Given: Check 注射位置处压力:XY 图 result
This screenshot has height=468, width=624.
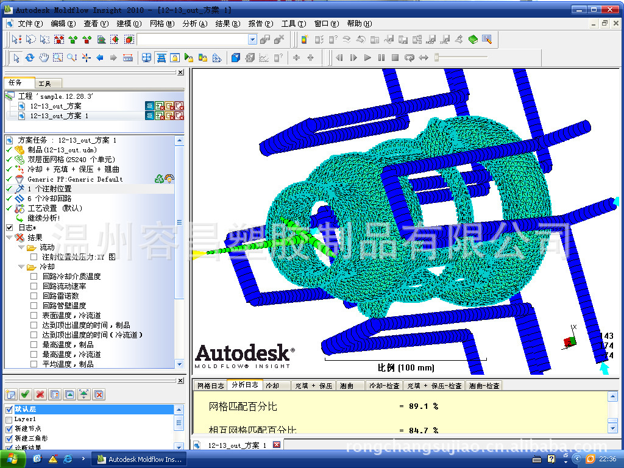Looking at the screenshot, I should [x=34, y=257].
